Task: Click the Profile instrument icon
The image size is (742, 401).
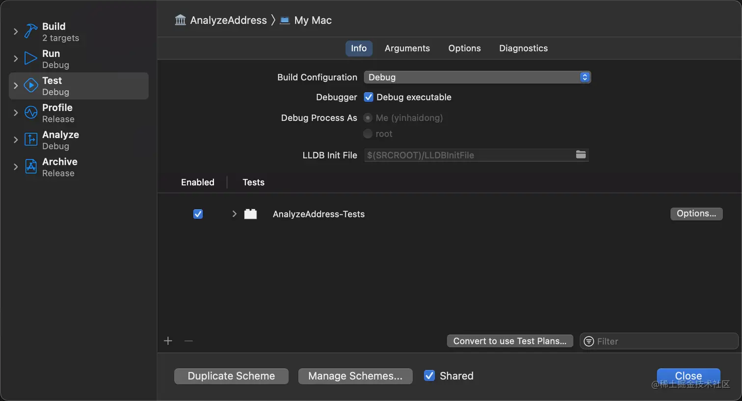Action: [31, 112]
